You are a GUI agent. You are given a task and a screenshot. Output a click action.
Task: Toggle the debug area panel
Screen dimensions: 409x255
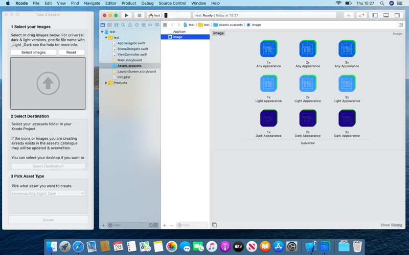[x=386, y=15]
